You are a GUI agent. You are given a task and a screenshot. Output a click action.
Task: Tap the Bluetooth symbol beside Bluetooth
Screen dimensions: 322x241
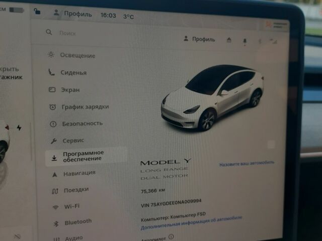(x=56, y=224)
